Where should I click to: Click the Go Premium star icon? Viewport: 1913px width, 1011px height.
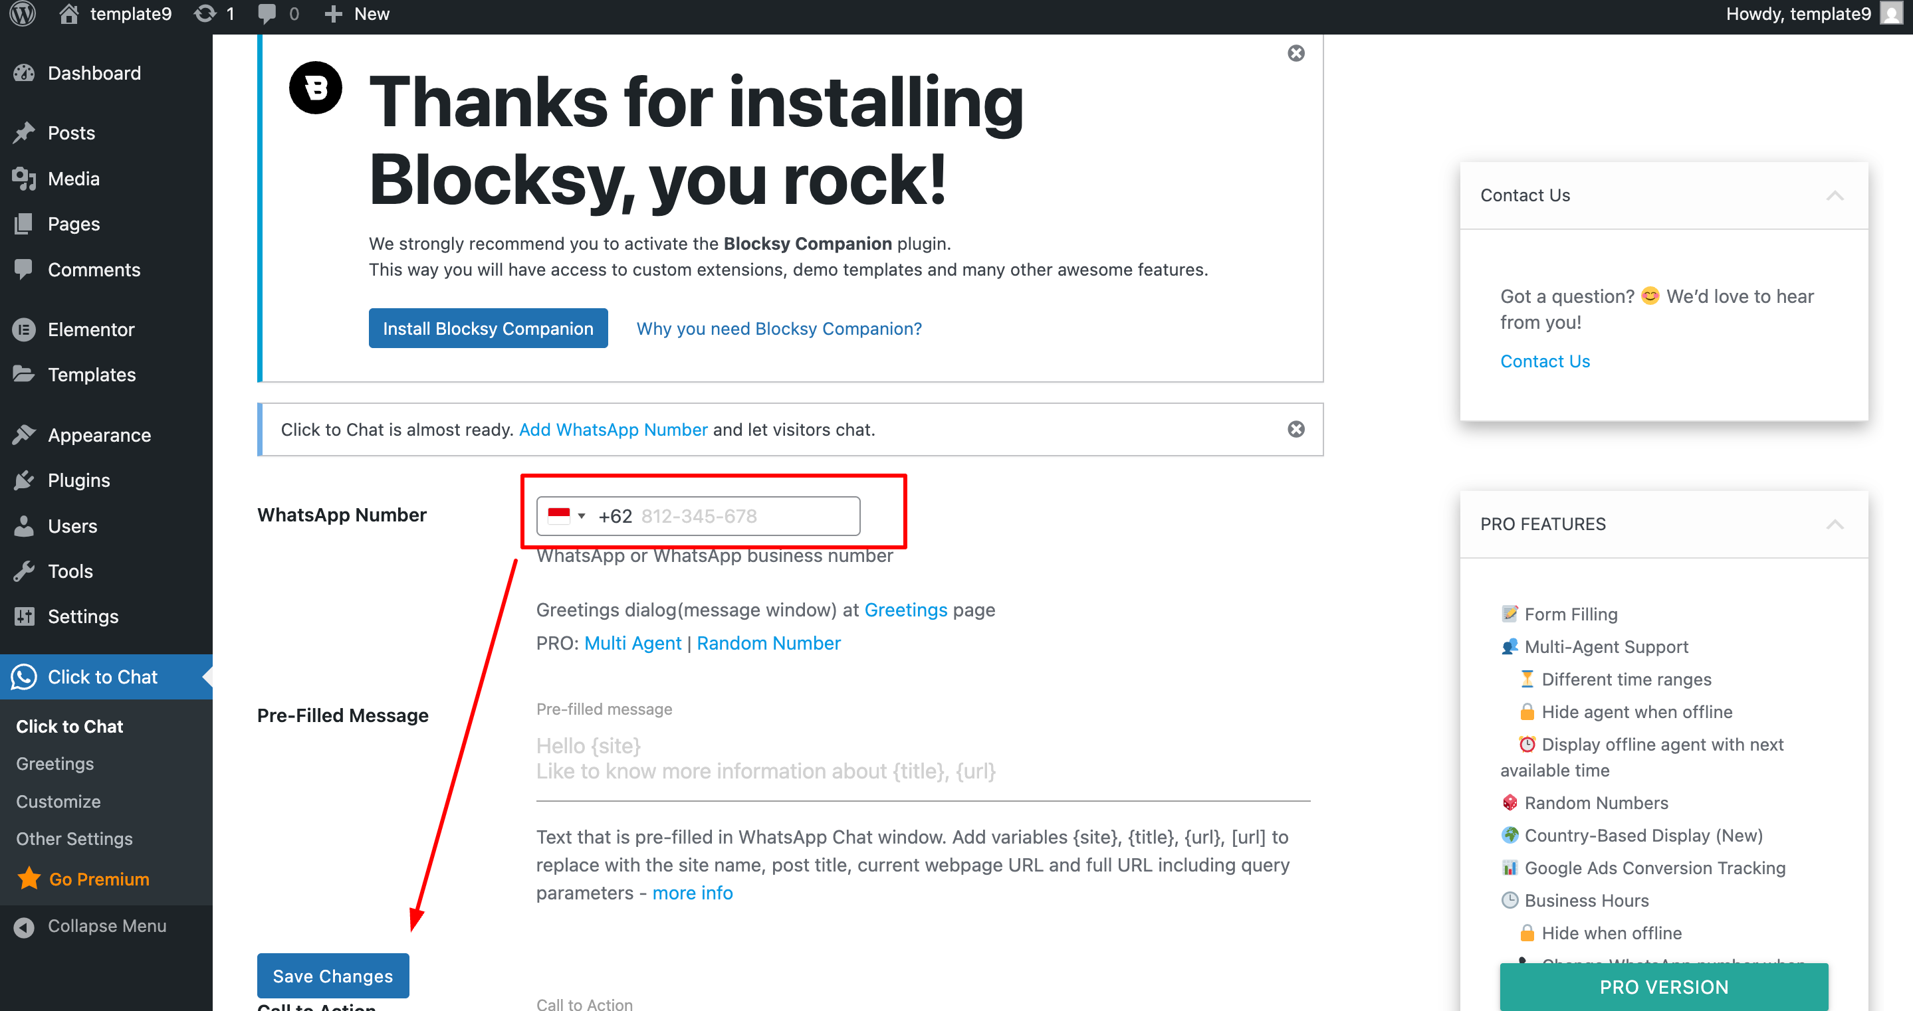pyautogui.click(x=29, y=879)
